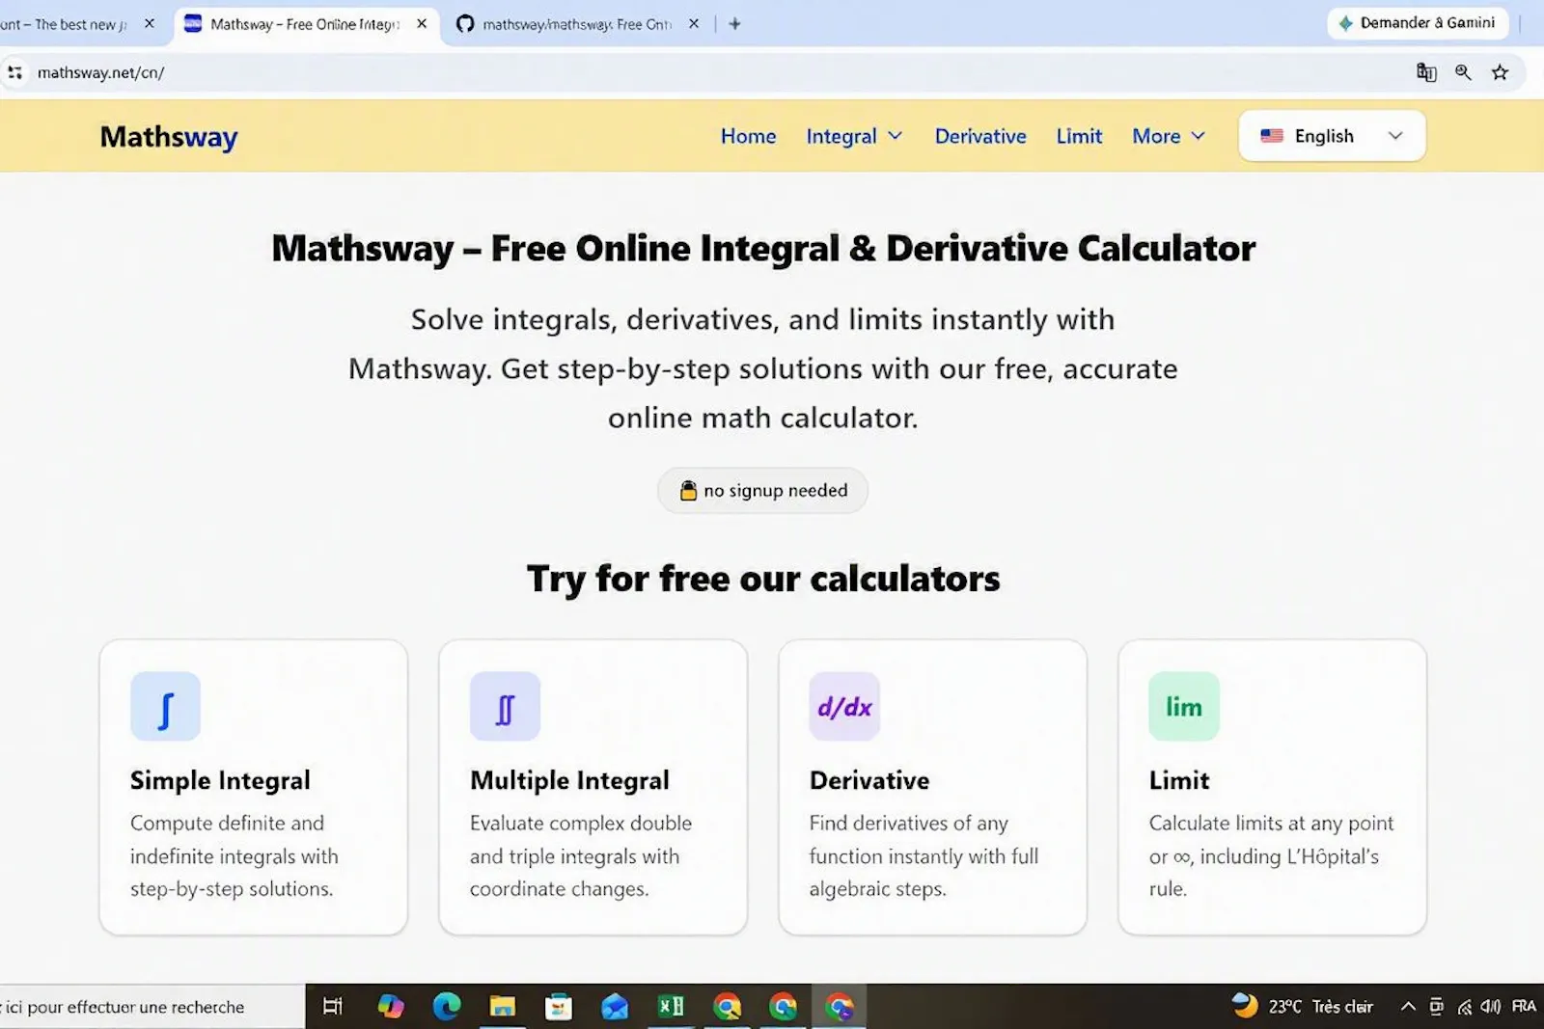
Task: Click the active Chrome window icon in taskbar
Action: click(x=840, y=1007)
